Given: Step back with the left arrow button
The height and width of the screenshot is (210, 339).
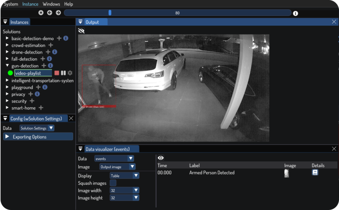Looking at the screenshot, I should pos(50,13).
